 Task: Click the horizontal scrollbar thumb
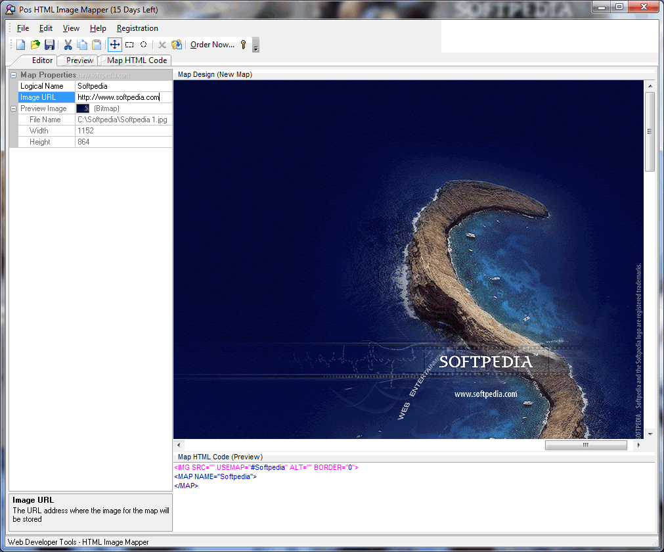(x=586, y=445)
